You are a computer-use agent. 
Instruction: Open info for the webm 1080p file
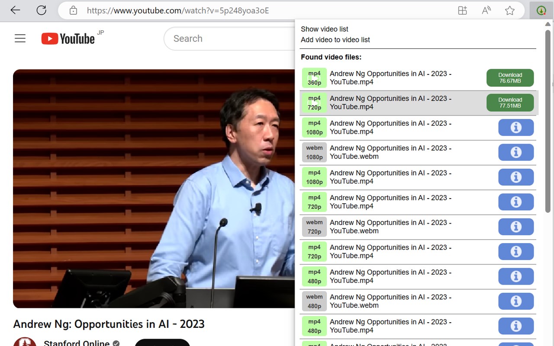pyautogui.click(x=516, y=152)
